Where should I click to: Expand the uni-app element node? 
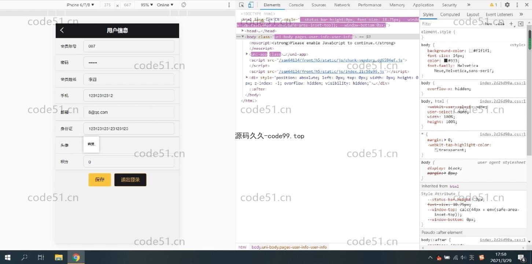pos(247,54)
